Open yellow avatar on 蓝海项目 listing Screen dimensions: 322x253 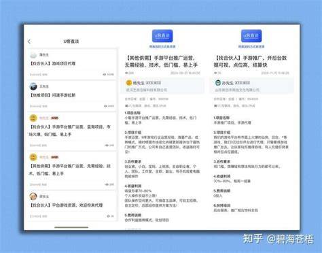33,118
